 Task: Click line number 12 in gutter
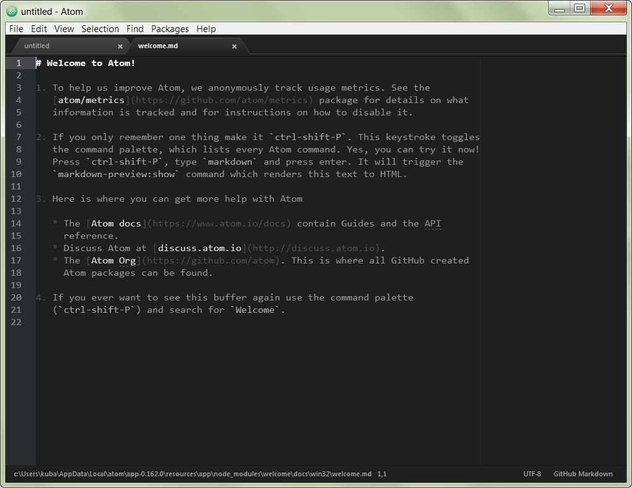[16, 199]
